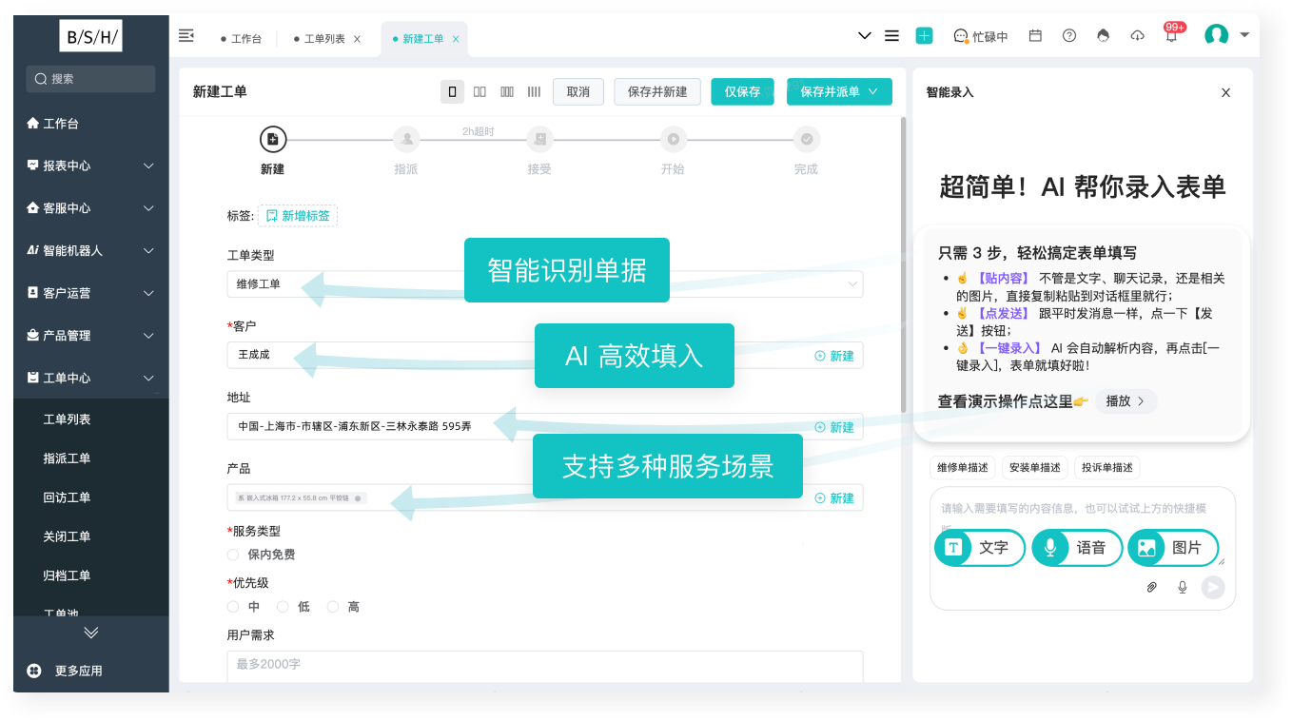
Task: Switch to two-column layout icon
Action: point(480,92)
